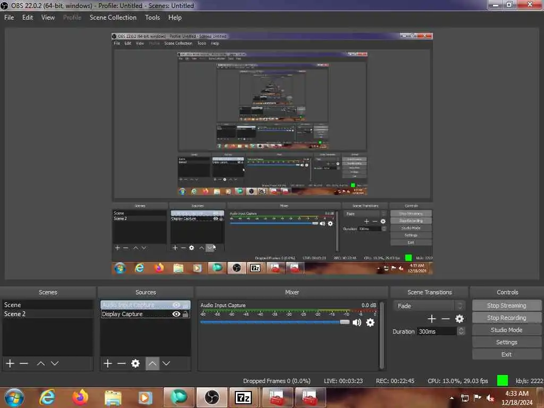Lock the Display Capture source

click(x=185, y=313)
